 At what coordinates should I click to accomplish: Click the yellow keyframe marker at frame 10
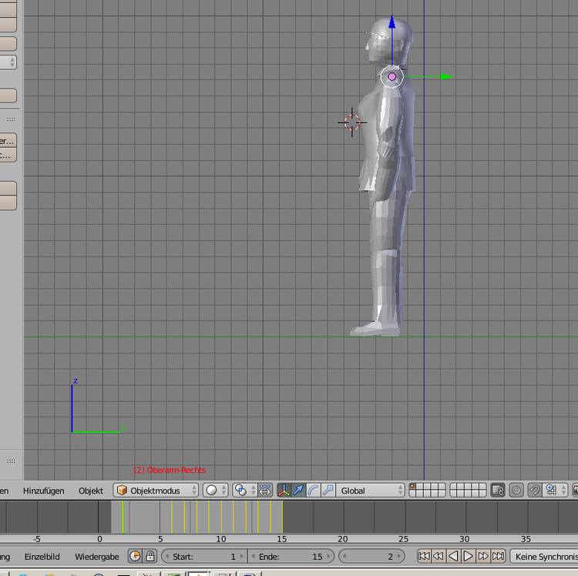tap(221, 517)
